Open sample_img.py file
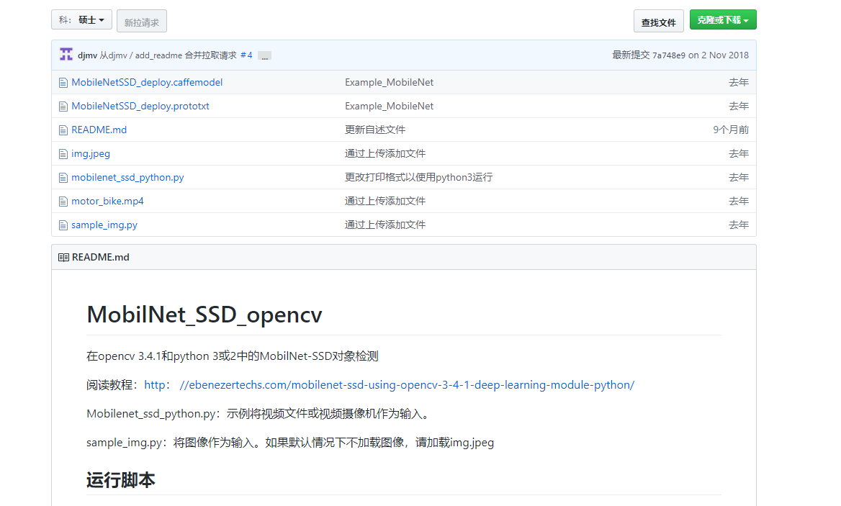This screenshot has width=841, height=506. coord(104,225)
